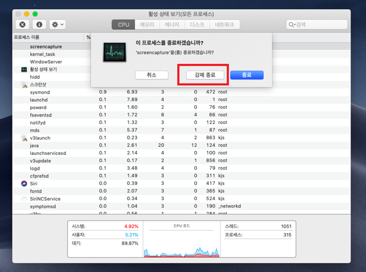Click the v3launch process icon
The width and height of the screenshot is (366, 272).
[24, 138]
